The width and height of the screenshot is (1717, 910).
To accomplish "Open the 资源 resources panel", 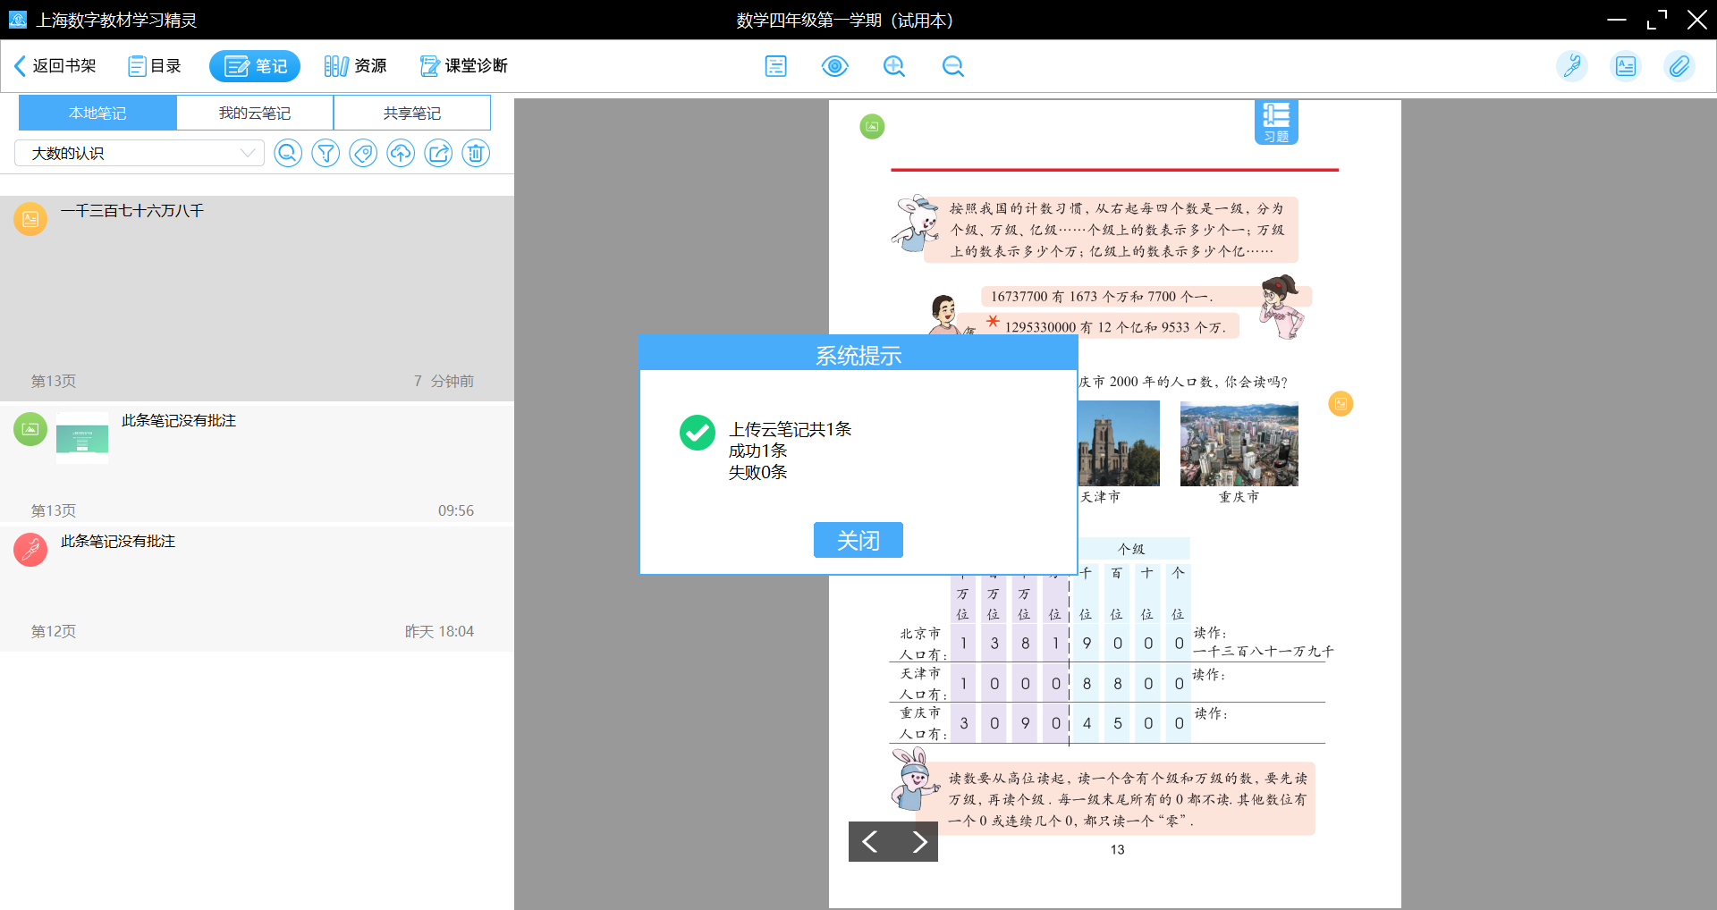I will click(x=356, y=66).
